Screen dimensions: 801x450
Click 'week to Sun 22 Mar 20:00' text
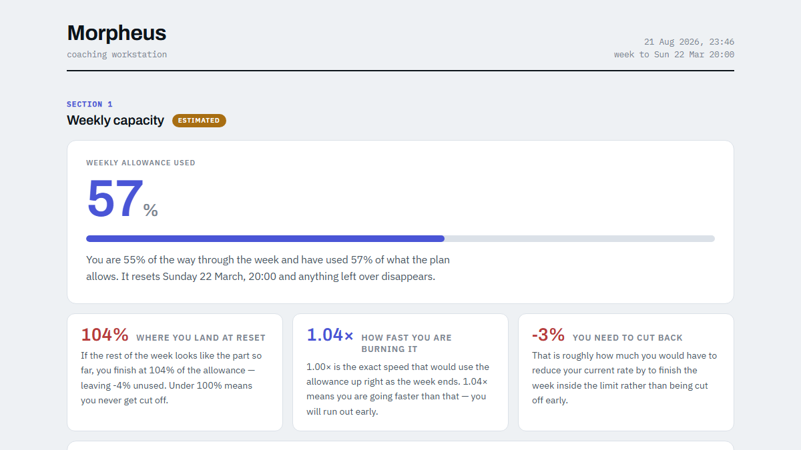tap(674, 55)
